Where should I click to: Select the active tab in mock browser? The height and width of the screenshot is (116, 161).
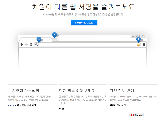(x=36, y=40)
